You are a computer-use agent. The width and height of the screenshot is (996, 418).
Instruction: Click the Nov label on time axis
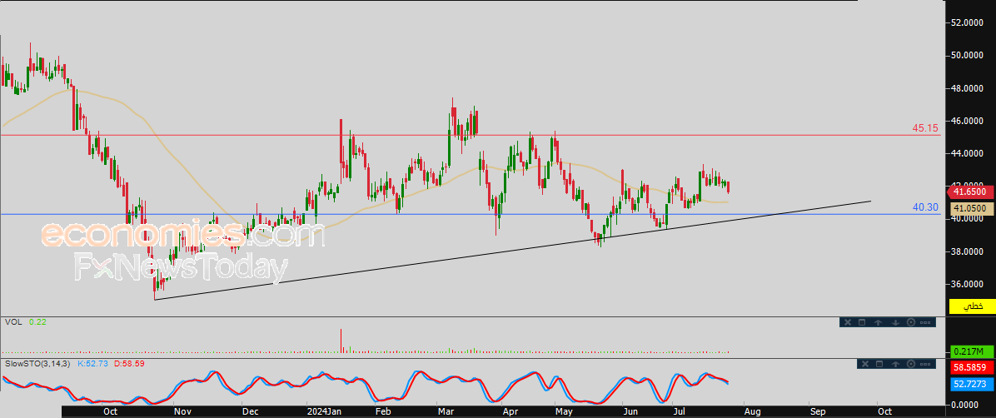click(182, 411)
